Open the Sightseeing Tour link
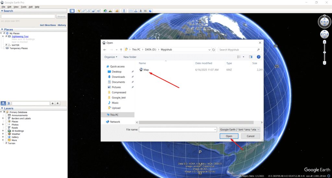Screen dimensions: 332x178 click(20, 36)
